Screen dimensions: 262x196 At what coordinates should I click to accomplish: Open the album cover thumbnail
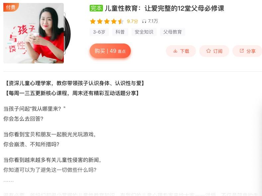click(34, 33)
